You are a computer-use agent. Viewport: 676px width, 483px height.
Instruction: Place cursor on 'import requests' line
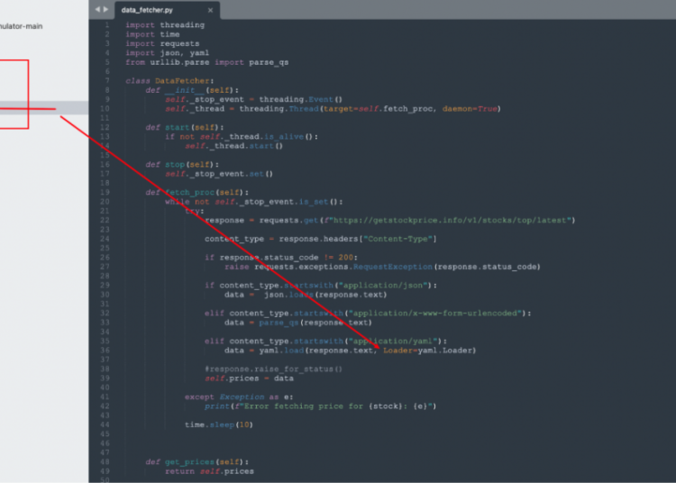tap(162, 43)
